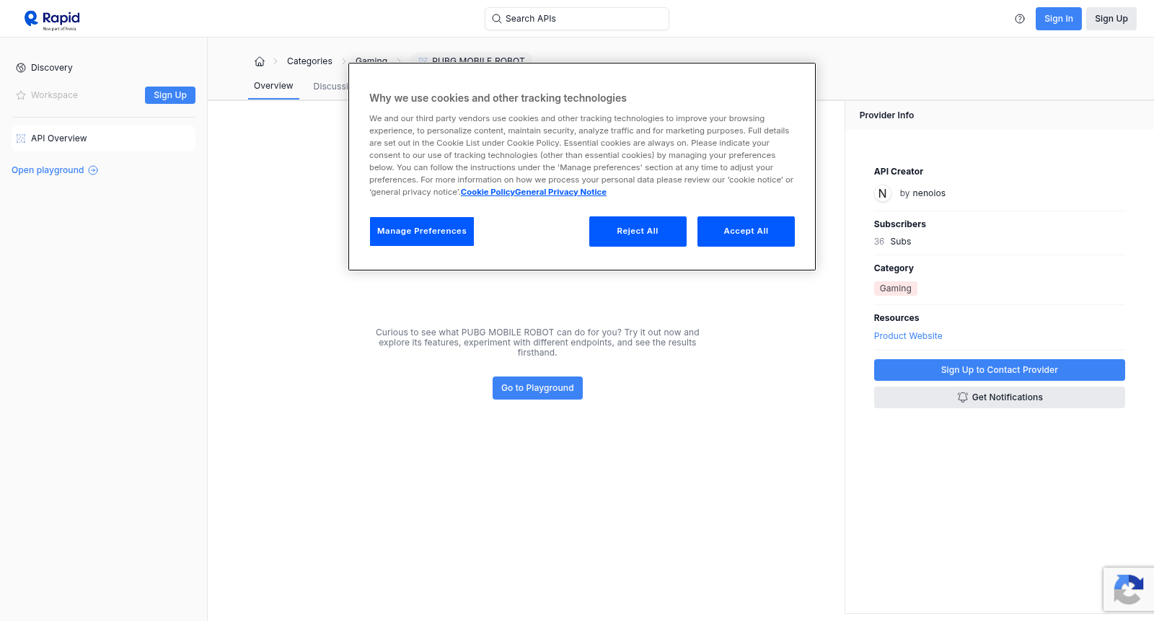Screen dimensions: 1154x621
Task: Click the sidebar Sign Up button
Action: (170, 95)
